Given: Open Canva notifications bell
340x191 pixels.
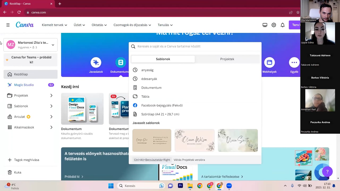Looking at the screenshot, I should pyautogui.click(x=283, y=25).
